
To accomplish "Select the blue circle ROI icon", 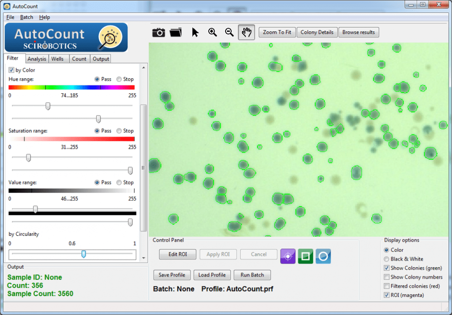I will point(323,256).
